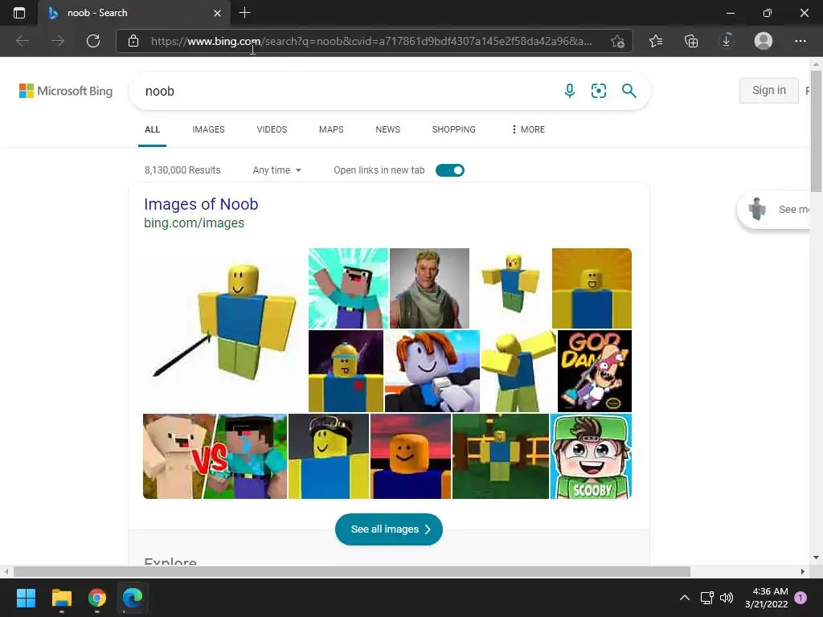823x617 pixels.
Task: Open the Downloads icon in toolbar
Action: [727, 41]
